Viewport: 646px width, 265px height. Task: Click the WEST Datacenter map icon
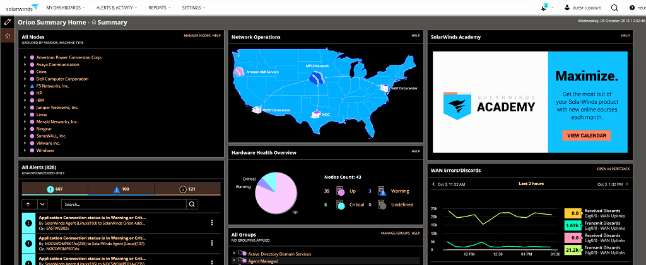(x=257, y=110)
